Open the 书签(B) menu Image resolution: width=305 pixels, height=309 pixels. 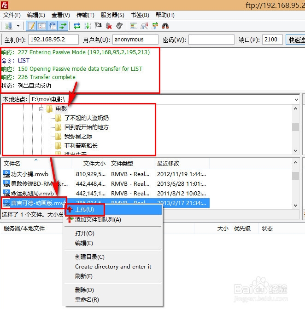(x=140, y=15)
